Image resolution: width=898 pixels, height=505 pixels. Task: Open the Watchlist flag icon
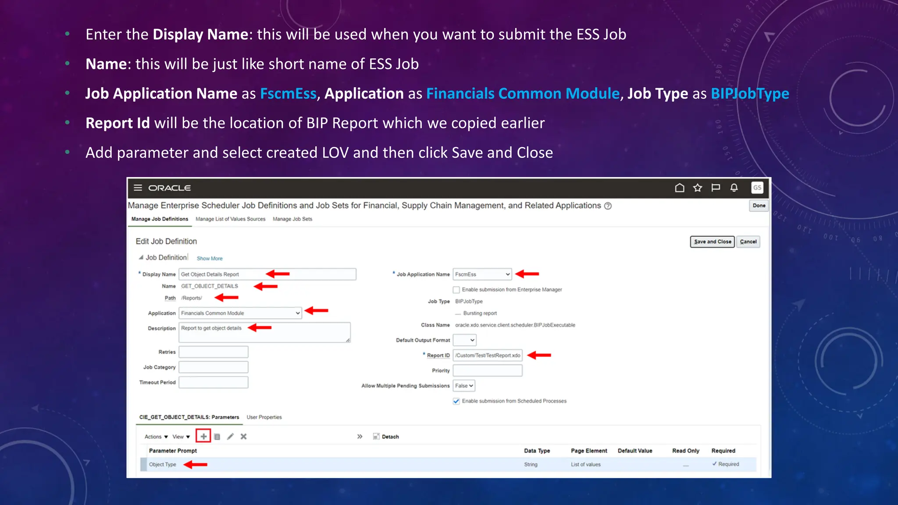click(x=716, y=188)
